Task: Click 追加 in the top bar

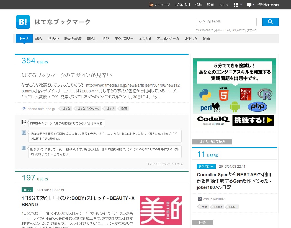Action: pos(199,5)
